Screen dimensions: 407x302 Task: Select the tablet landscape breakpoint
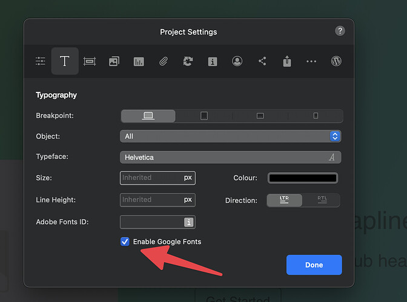pos(260,116)
